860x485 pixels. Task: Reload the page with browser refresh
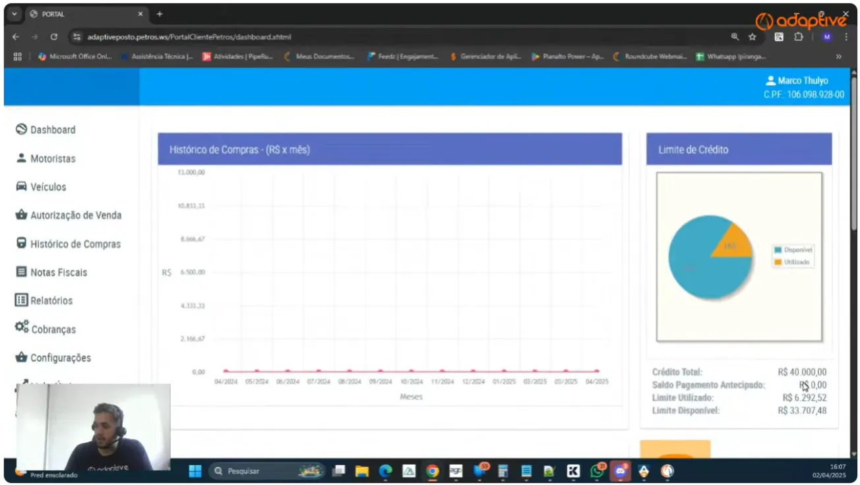click(x=54, y=37)
